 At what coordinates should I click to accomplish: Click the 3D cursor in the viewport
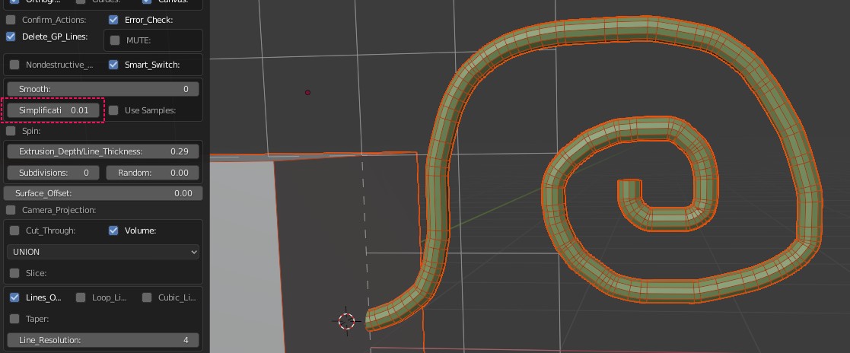point(346,321)
